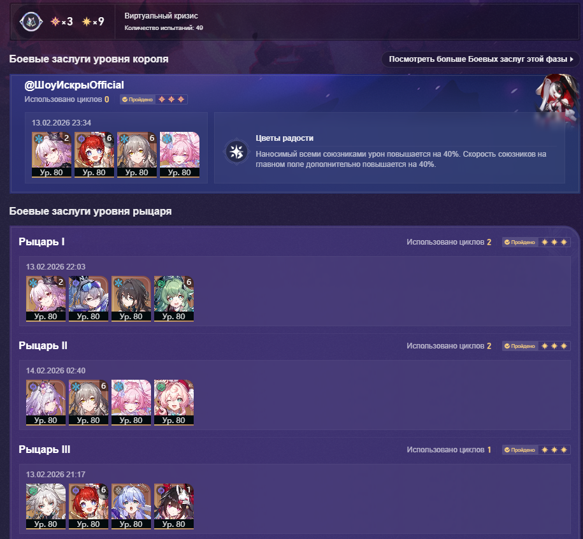
Task: Click the @ШоуИскрыOfficial username
Action: [x=74, y=85]
